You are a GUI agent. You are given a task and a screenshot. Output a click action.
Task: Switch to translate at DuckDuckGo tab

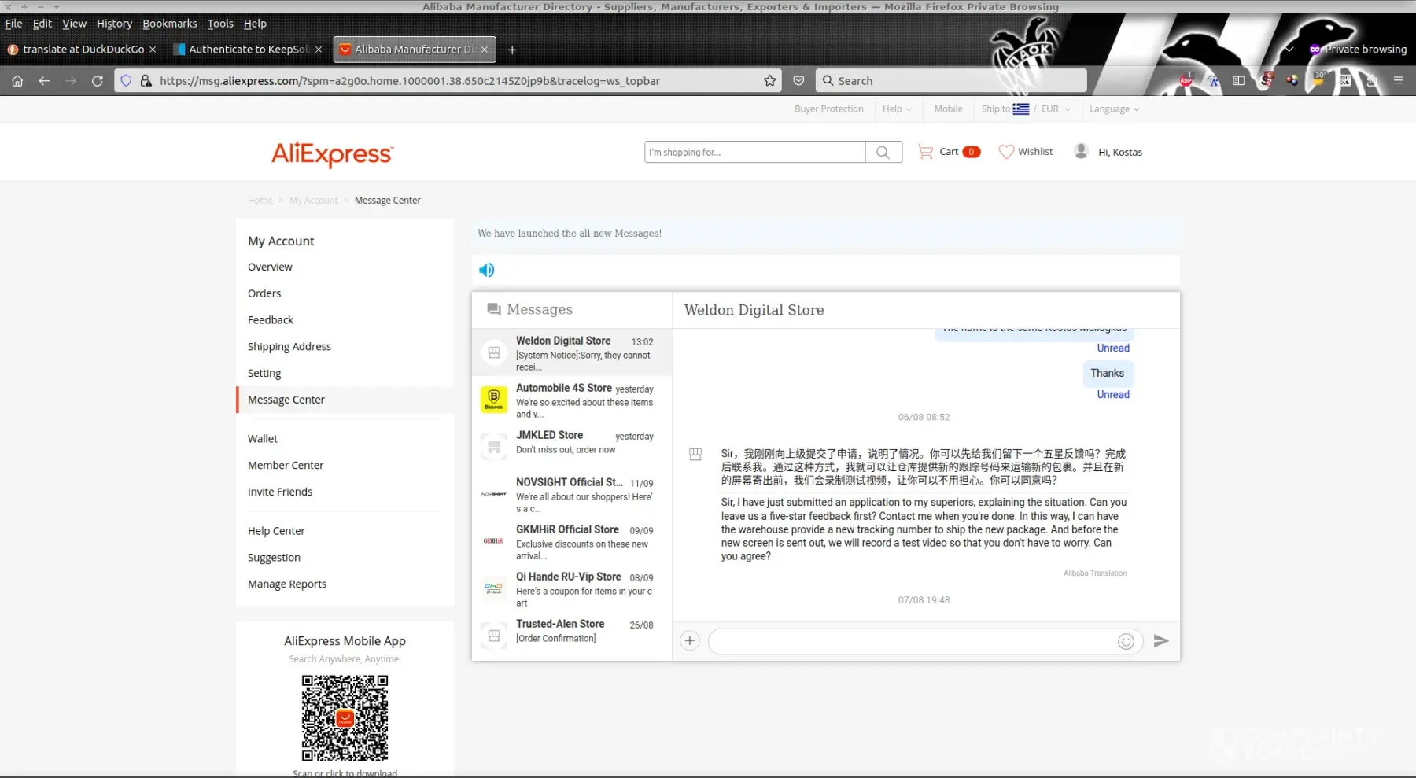83,50
